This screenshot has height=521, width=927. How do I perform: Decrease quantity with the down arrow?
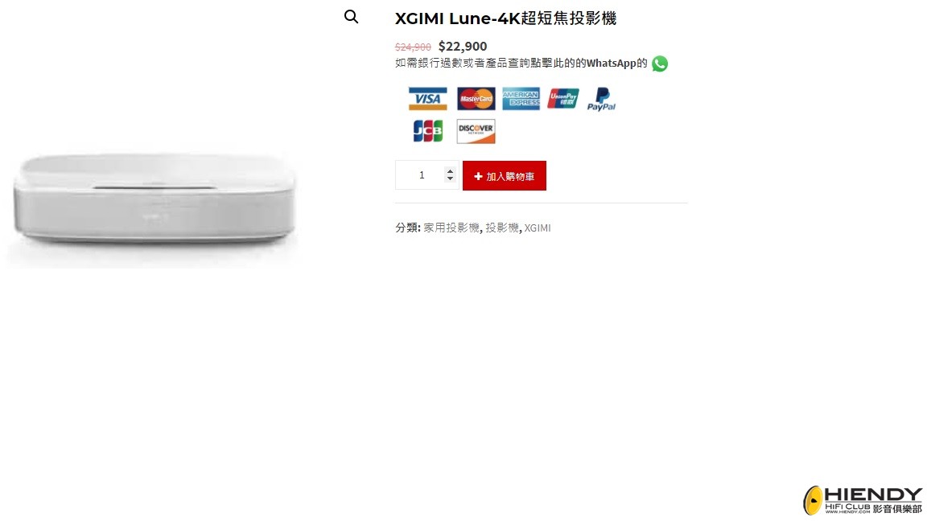[x=451, y=178]
